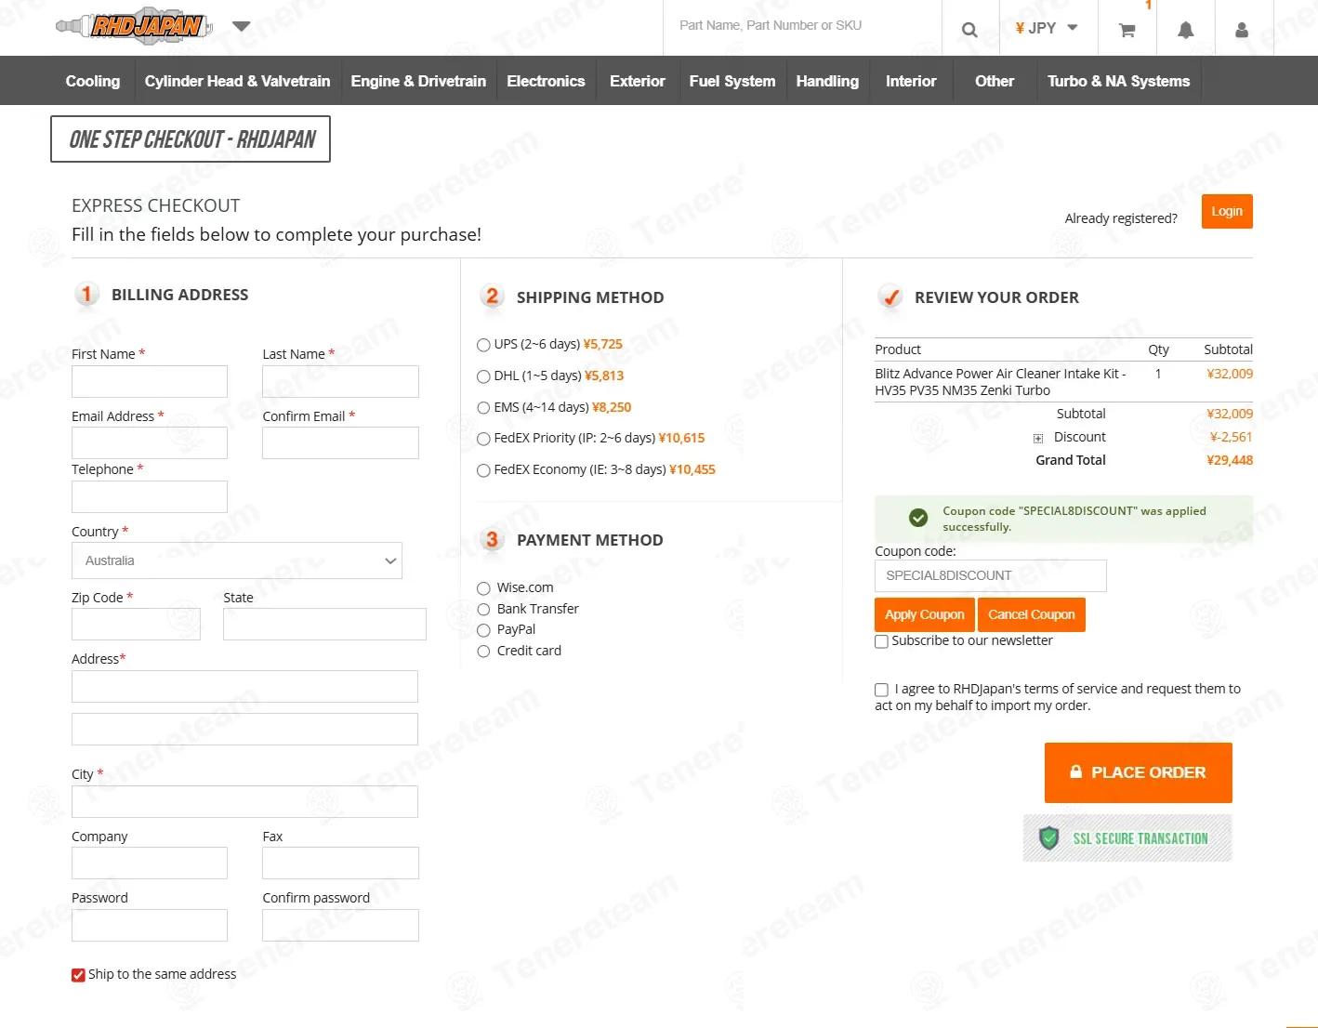The width and height of the screenshot is (1318, 1028).
Task: Click the Login button
Action: [1227, 211]
